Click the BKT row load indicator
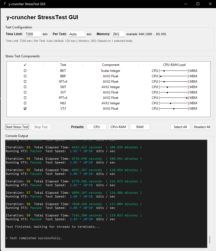The width and height of the screenshot is (216, 251). click(174, 71)
